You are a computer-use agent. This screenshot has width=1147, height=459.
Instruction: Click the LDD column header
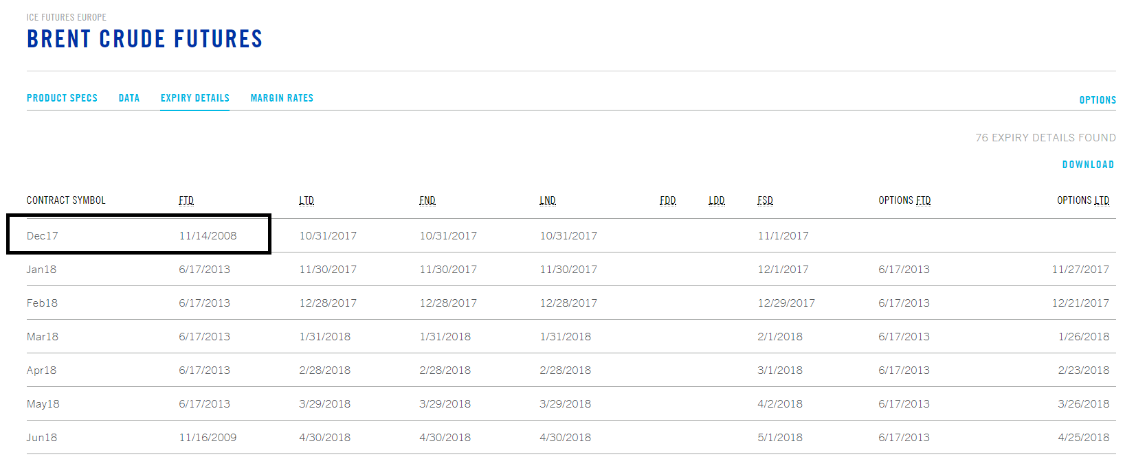pos(717,200)
